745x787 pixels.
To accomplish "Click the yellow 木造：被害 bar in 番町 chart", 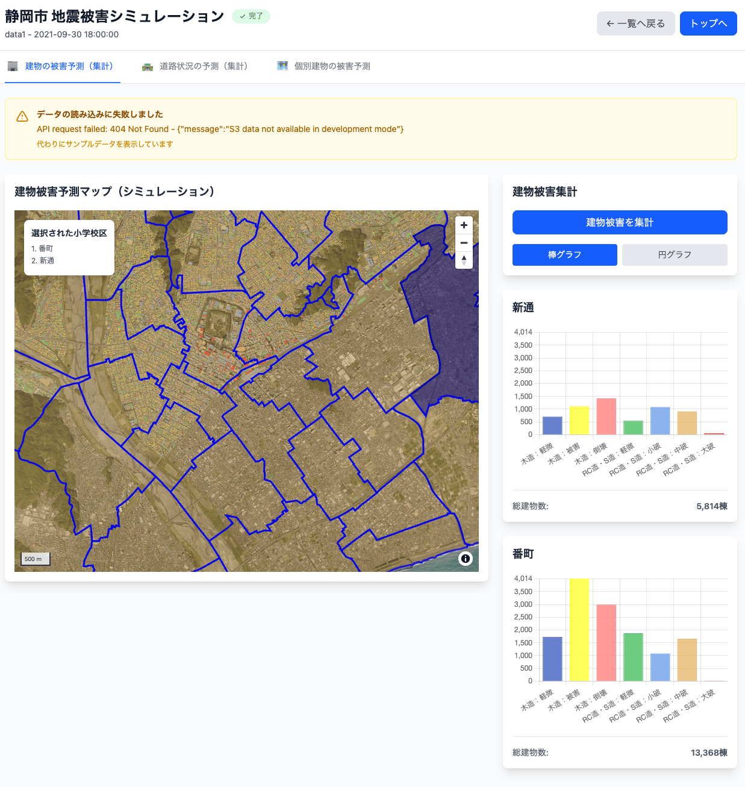I will click(x=579, y=630).
